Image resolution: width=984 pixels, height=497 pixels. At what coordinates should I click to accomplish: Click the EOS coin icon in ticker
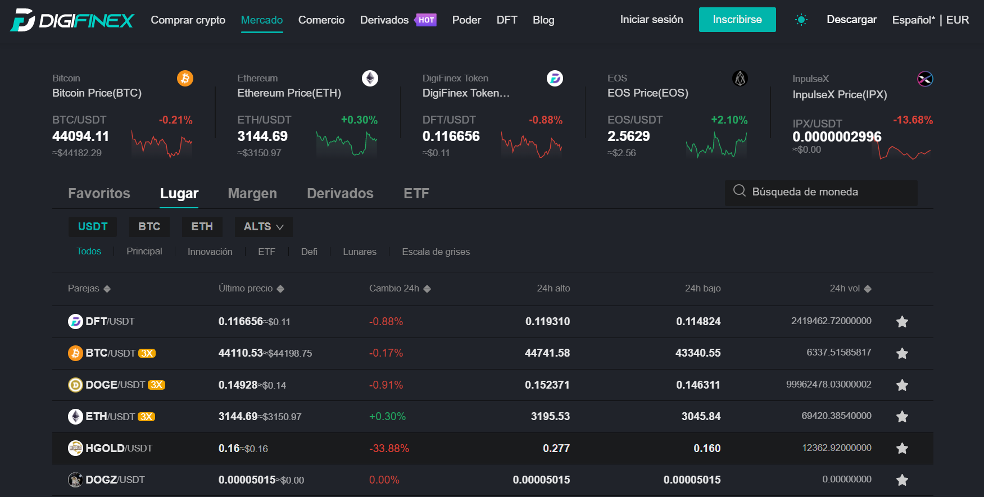[740, 78]
